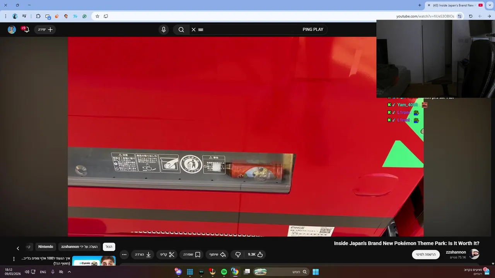Open the volume speaker icon in system tray
The width and height of the screenshot is (495, 278).
[x=27, y=272]
